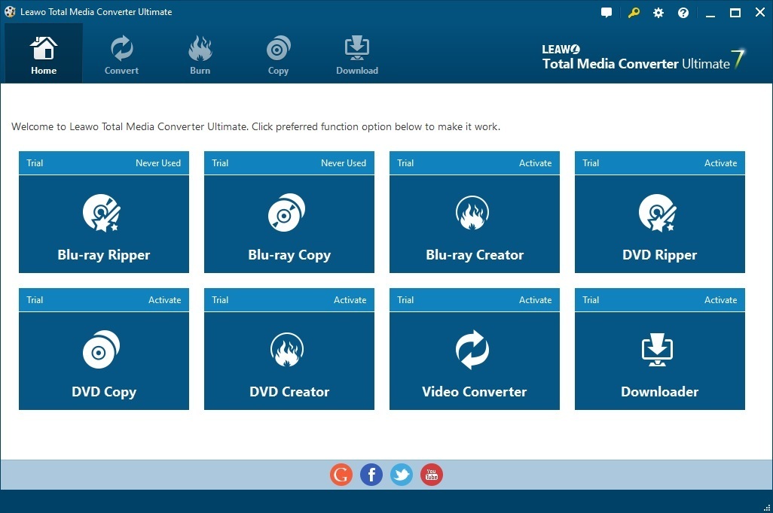Activate the Video Converter trial

(535, 299)
